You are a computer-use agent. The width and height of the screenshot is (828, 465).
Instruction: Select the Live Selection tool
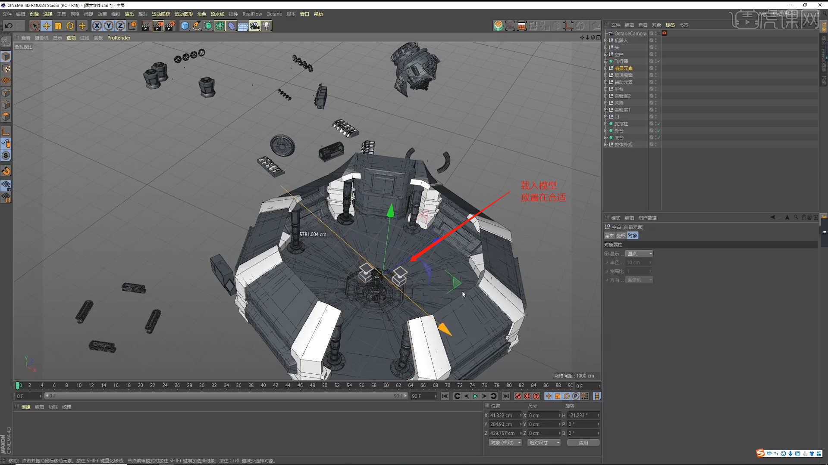[34, 26]
